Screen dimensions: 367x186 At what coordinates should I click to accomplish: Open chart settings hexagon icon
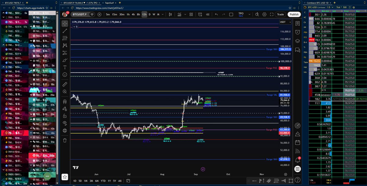click(264, 14)
